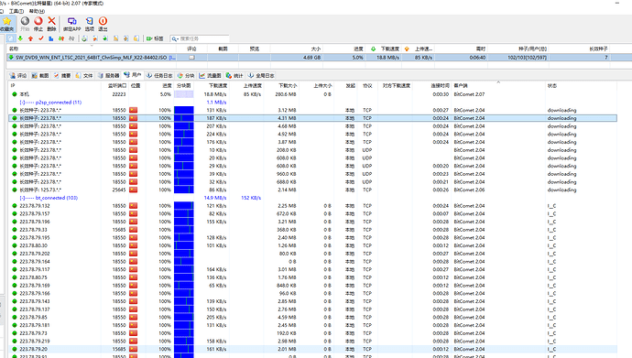Open the 收藏夹 favorites star button
The width and height of the screenshot is (632, 358).
pyautogui.click(x=6, y=24)
